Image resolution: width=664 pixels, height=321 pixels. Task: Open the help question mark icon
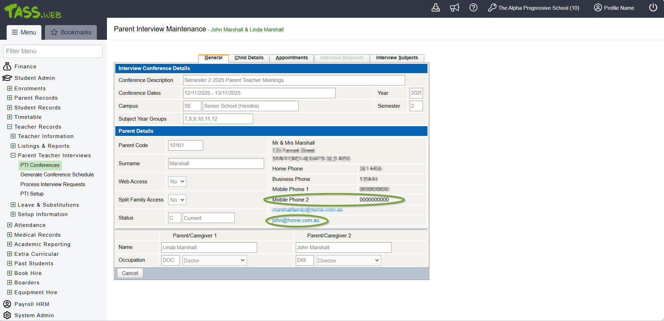click(x=473, y=8)
